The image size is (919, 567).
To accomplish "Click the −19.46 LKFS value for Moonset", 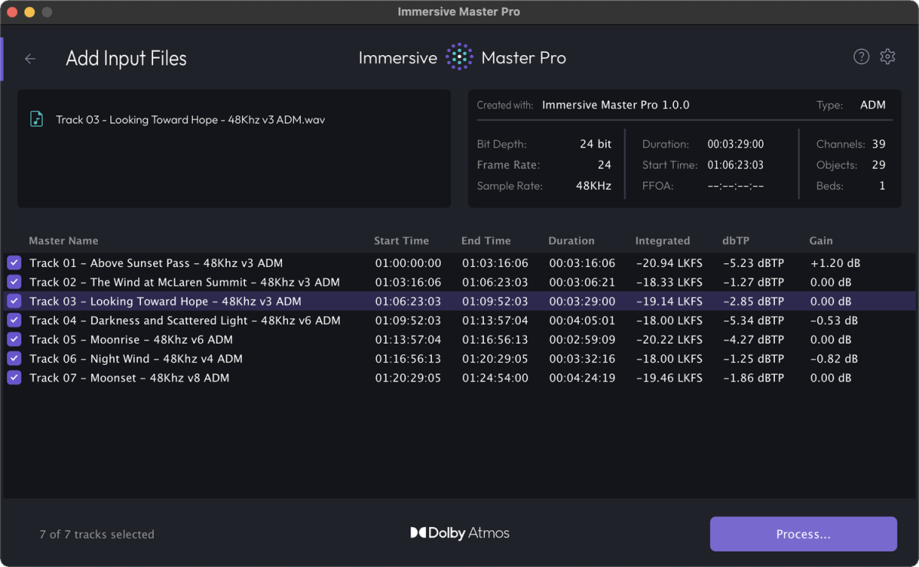I will pos(669,377).
